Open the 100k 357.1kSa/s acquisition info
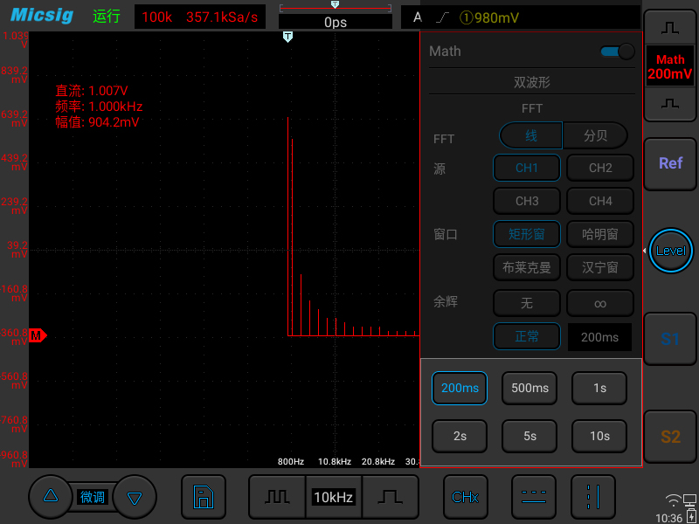The height and width of the screenshot is (524, 699). tap(200, 17)
